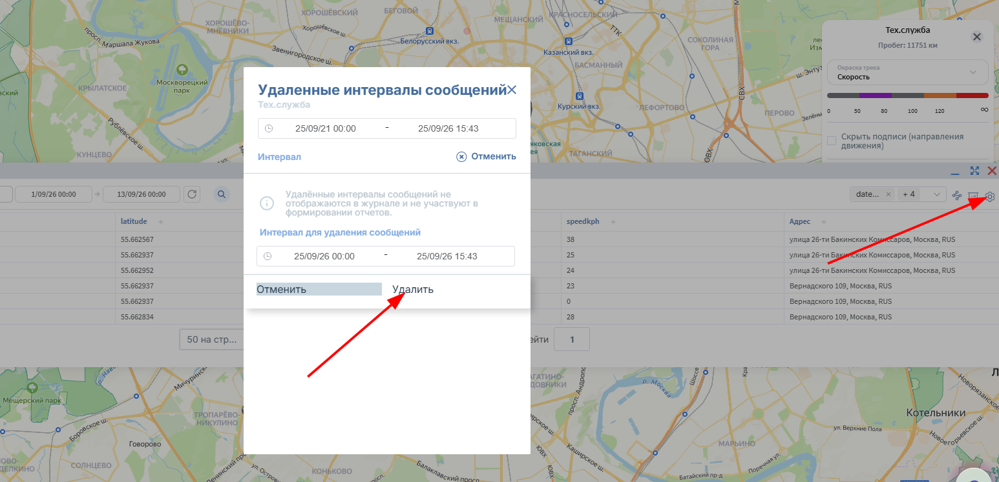Close the Тех.служба track panel
The width and height of the screenshot is (999, 482).
(x=977, y=37)
